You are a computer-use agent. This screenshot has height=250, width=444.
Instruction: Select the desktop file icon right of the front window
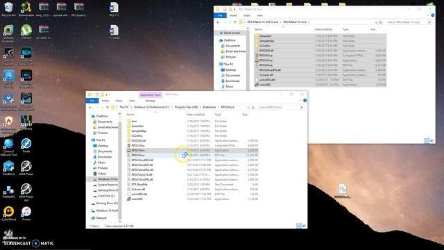[342, 191]
